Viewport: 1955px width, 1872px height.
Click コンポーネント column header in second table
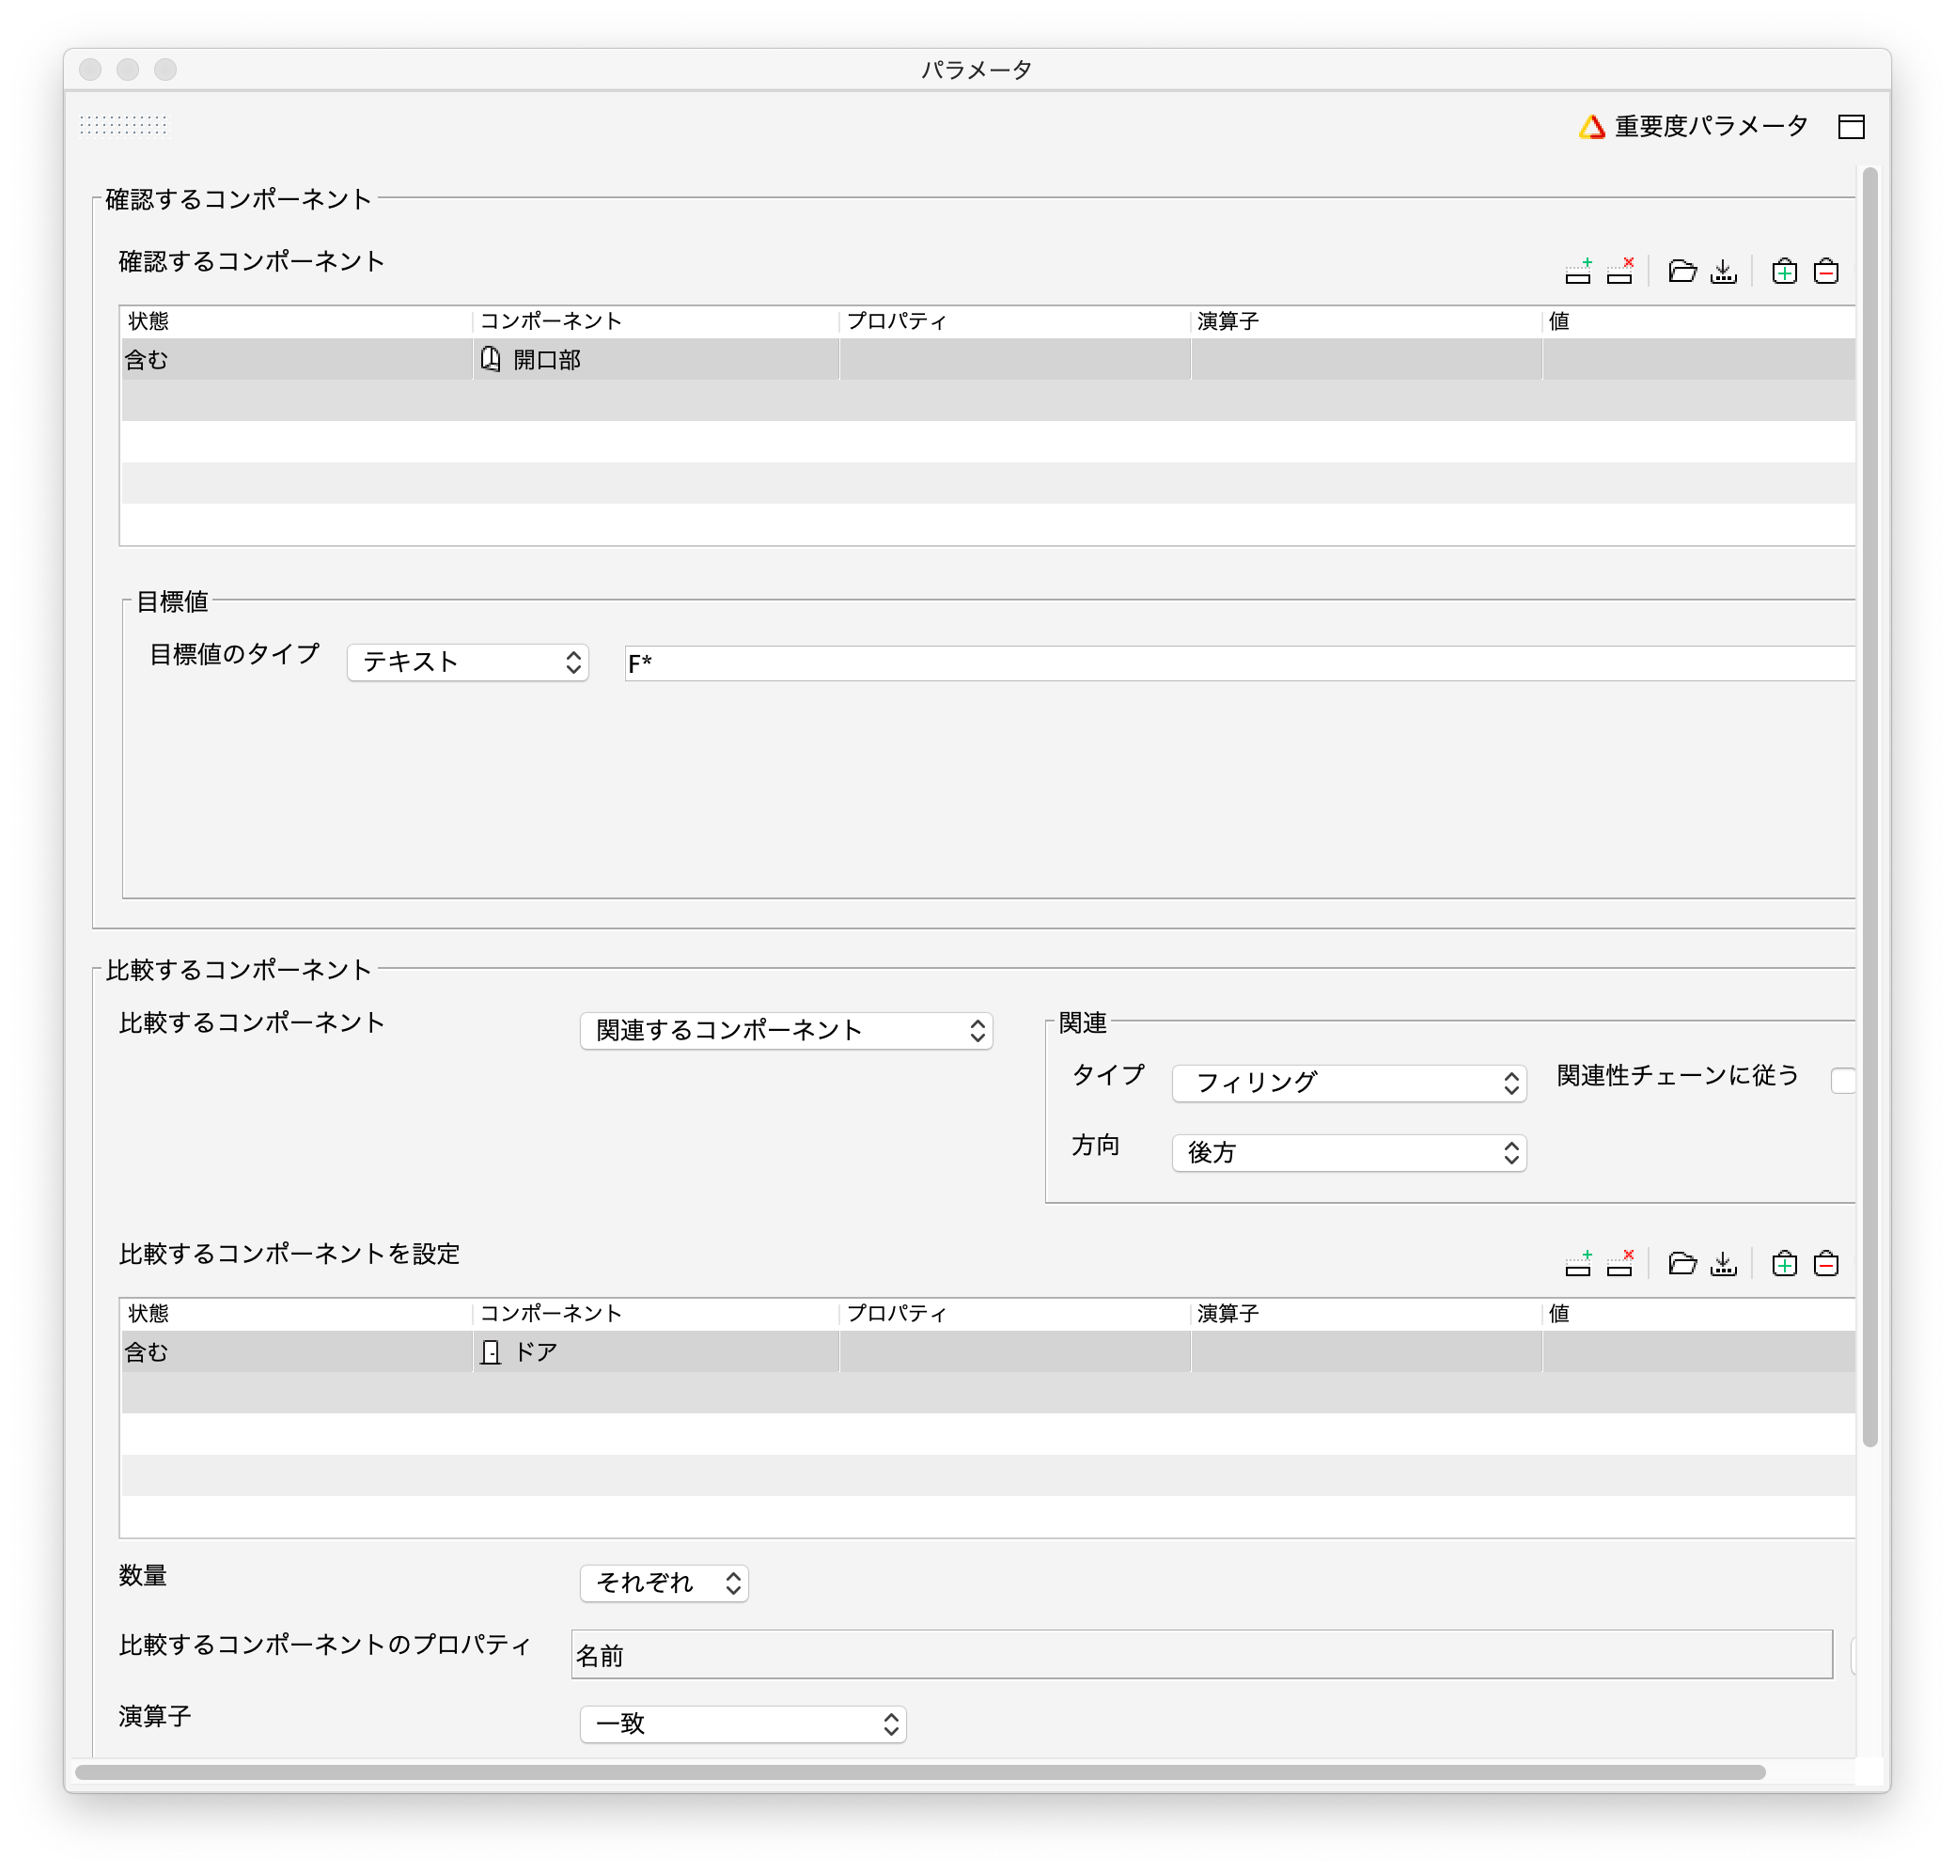tap(655, 1315)
